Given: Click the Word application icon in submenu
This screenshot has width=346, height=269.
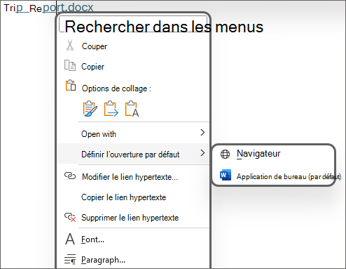Looking at the screenshot, I should coord(226,175).
